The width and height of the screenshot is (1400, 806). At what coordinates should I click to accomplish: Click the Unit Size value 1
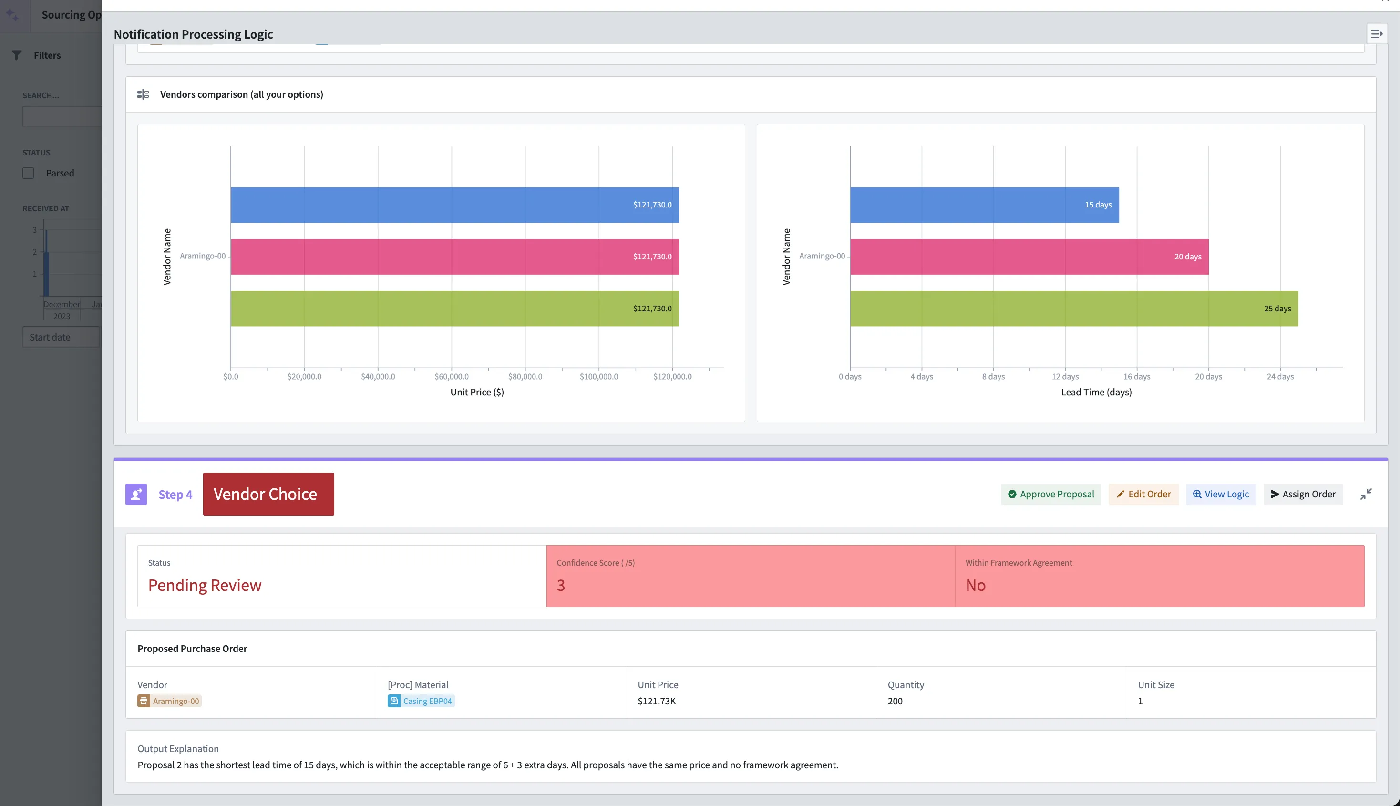pos(1140,701)
